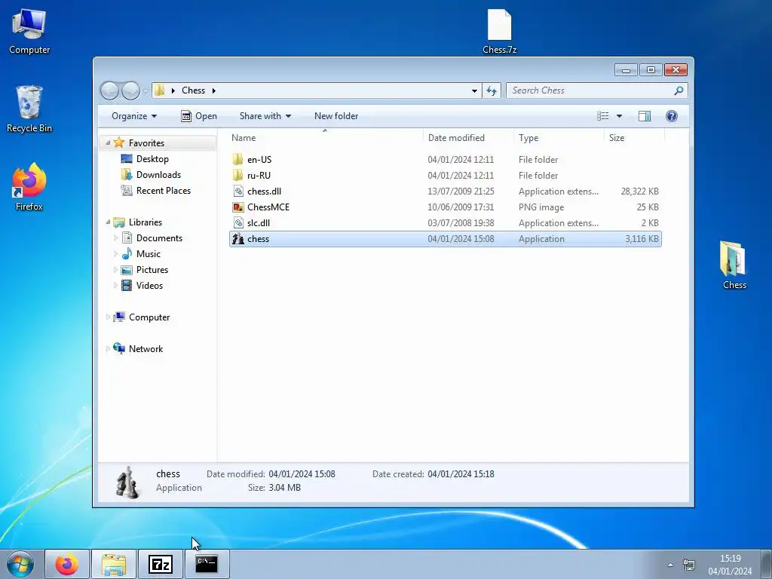Collapse the Favorites tree section
The image size is (772, 579).
108,142
